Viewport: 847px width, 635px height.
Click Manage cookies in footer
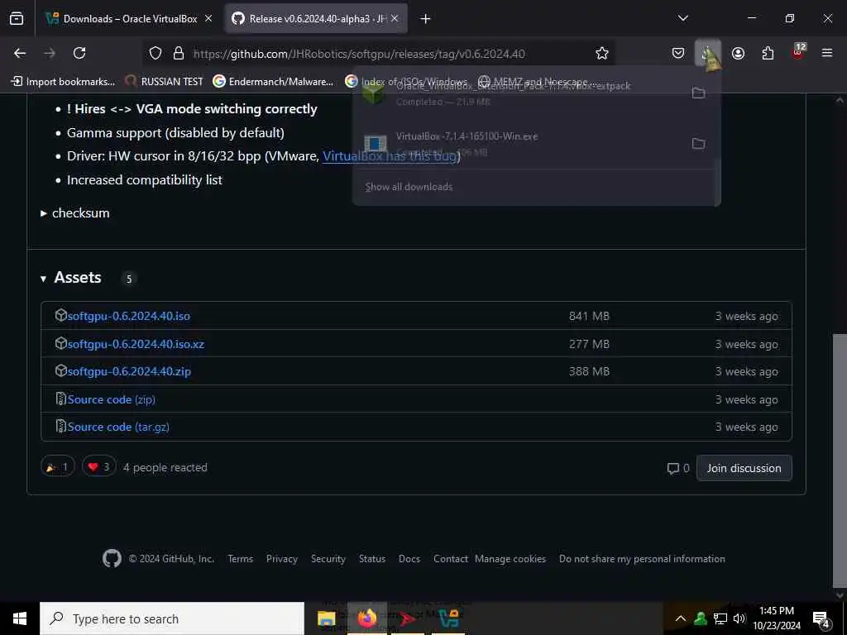pos(510,559)
